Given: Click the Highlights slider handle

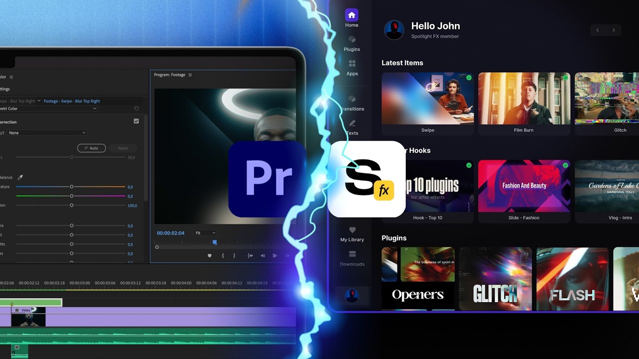Looking at the screenshot, I should (71, 244).
